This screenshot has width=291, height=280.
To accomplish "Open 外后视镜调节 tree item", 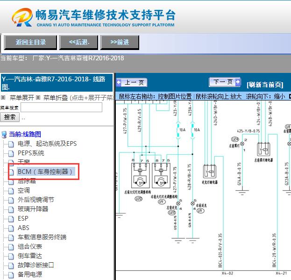I will 36,200.
